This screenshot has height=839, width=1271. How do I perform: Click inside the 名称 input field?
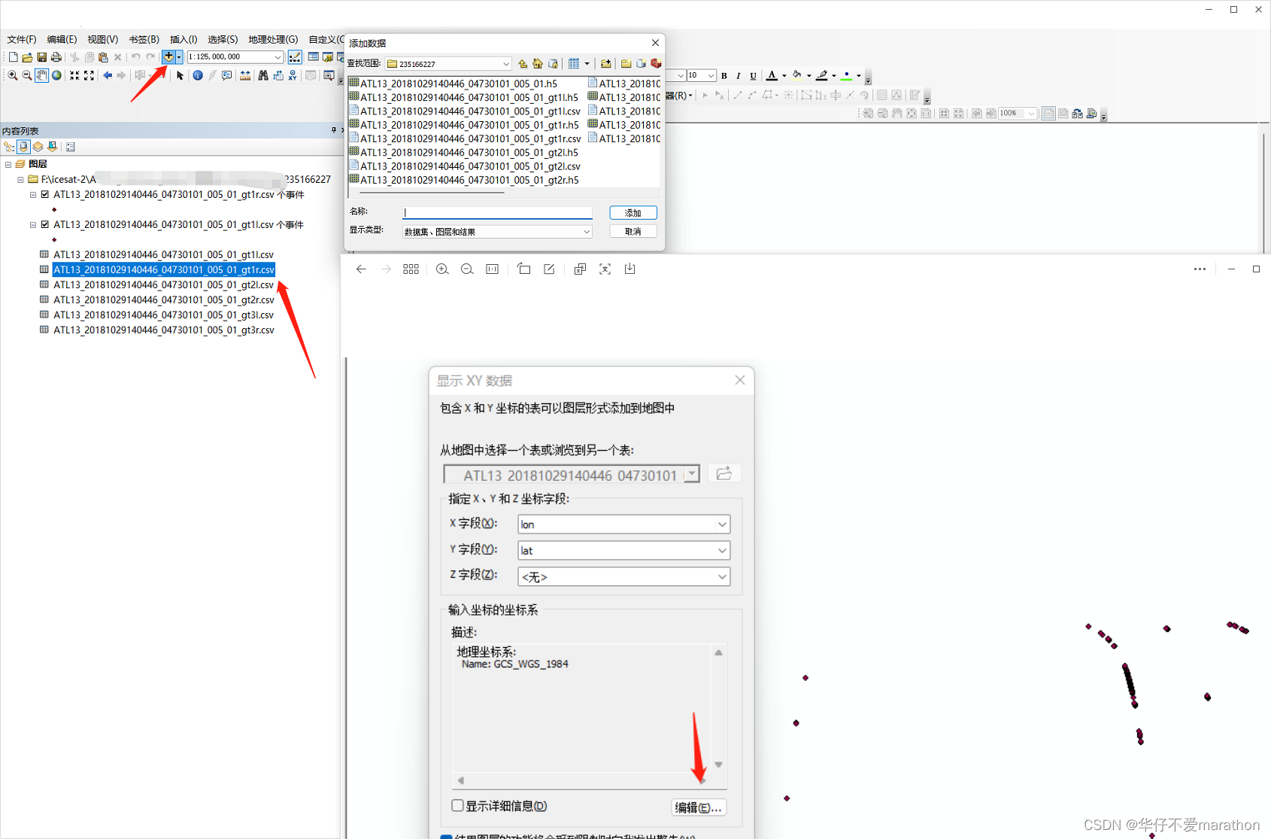click(496, 211)
